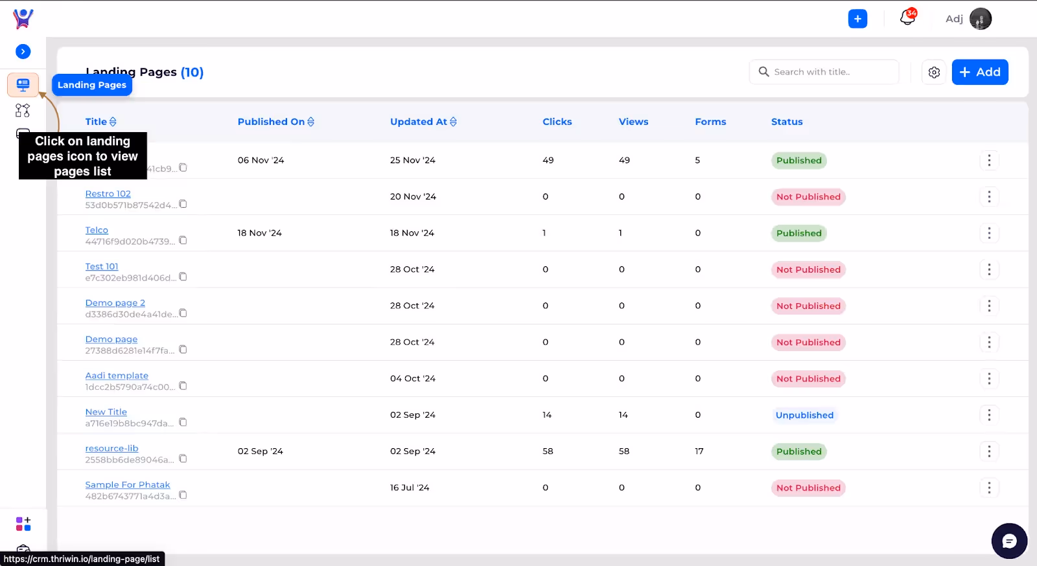Click the Published badge for Telco
Image resolution: width=1037 pixels, height=566 pixels.
(x=798, y=233)
